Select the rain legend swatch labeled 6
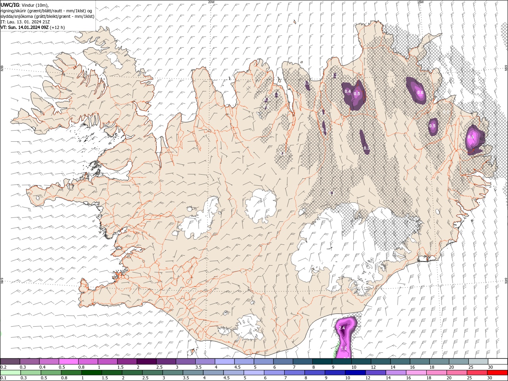The image size is (508, 381). (x=274, y=373)
